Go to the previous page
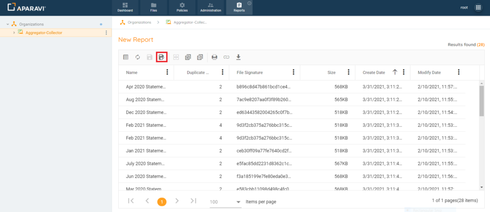Viewport: 490px width, 212px height. (x=147, y=201)
